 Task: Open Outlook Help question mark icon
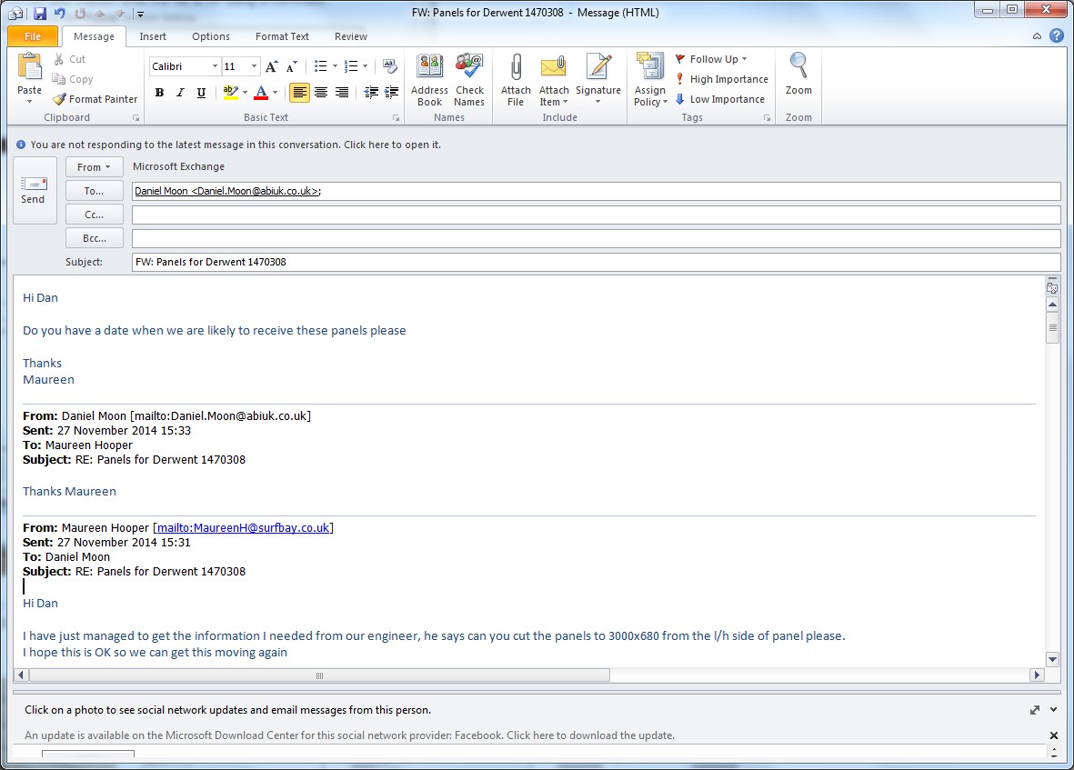[1056, 36]
